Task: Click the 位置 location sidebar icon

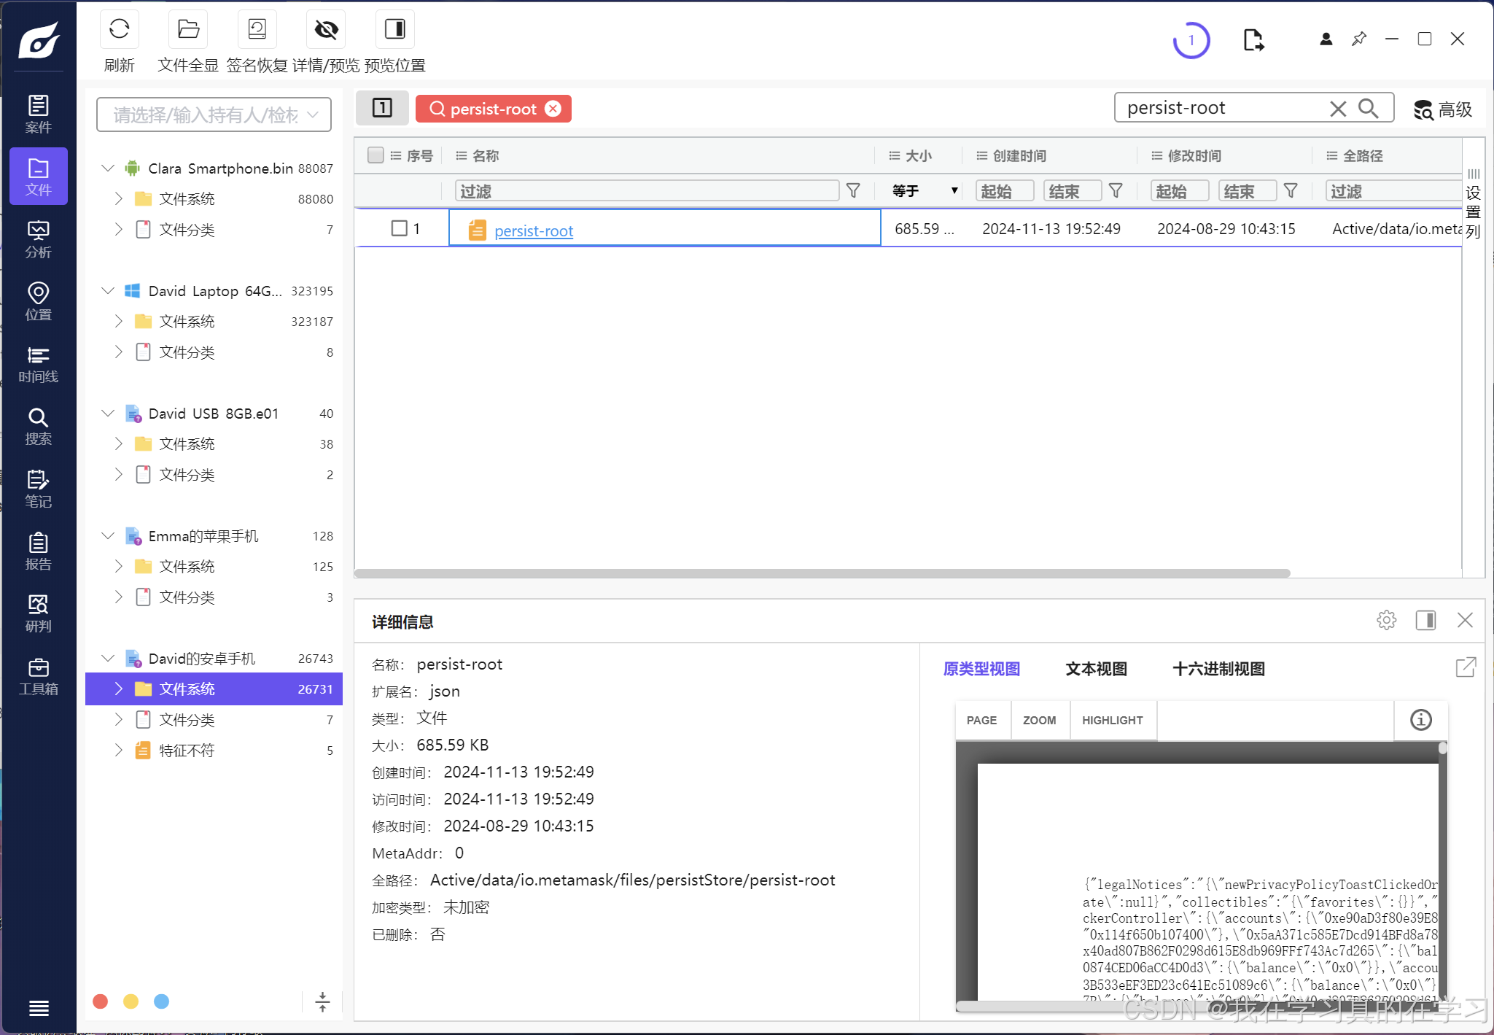Action: click(38, 301)
